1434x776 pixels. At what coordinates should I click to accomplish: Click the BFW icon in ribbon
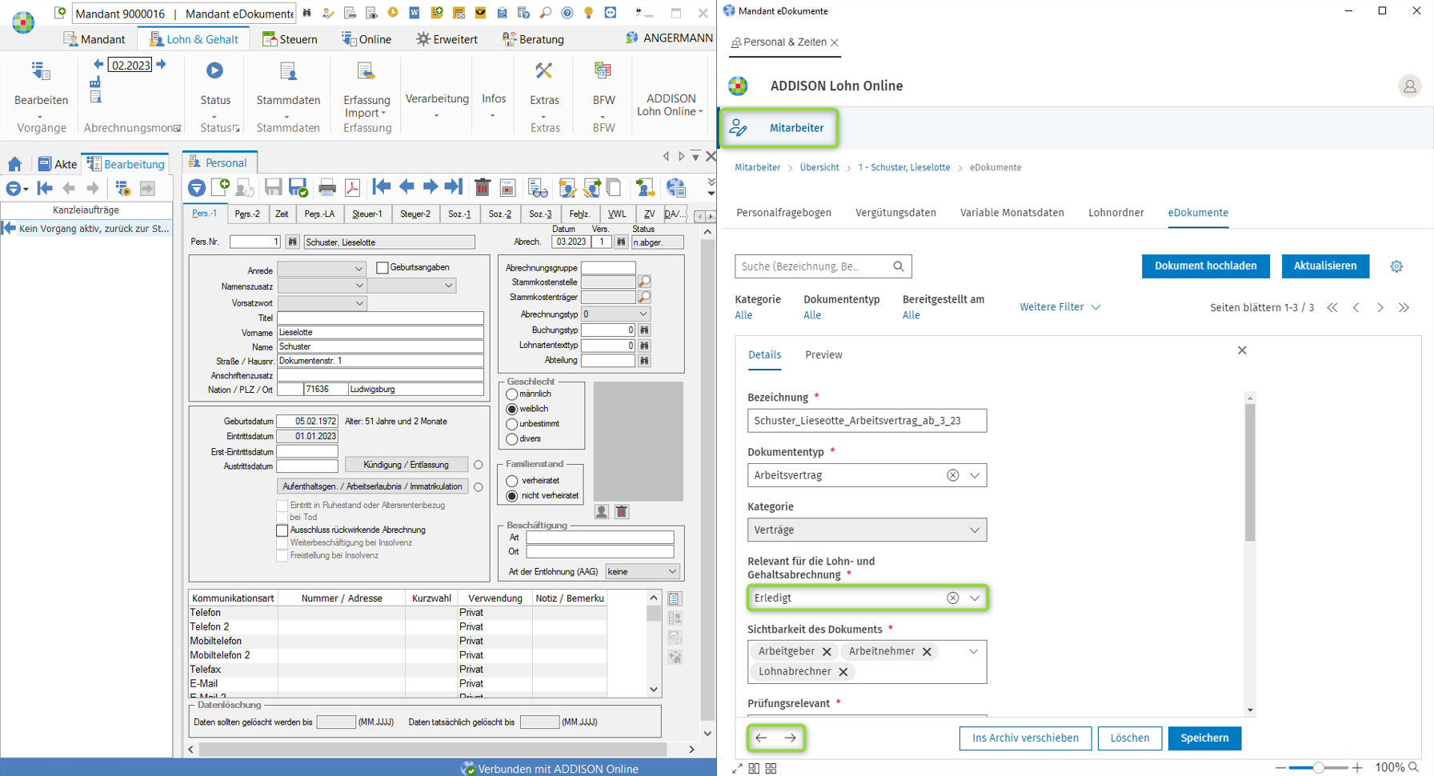pos(603,71)
